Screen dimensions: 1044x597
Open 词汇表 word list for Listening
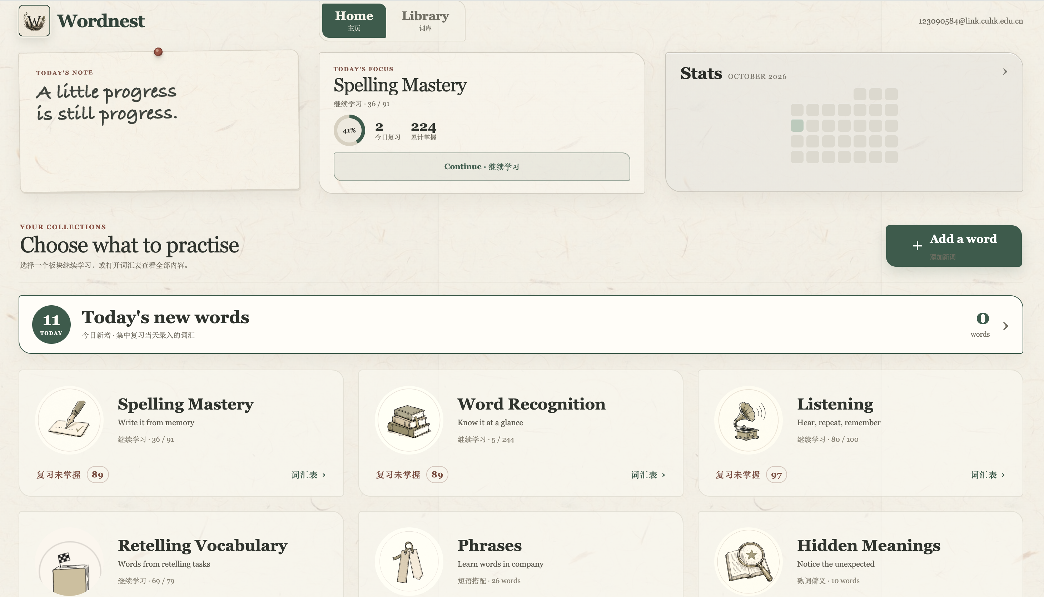(x=988, y=475)
